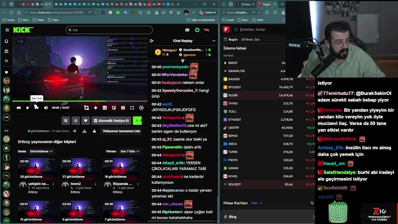Open the Sosyal bookmarks folder
Image resolution: width=398 pixels, height=224 pixels.
point(8,20)
